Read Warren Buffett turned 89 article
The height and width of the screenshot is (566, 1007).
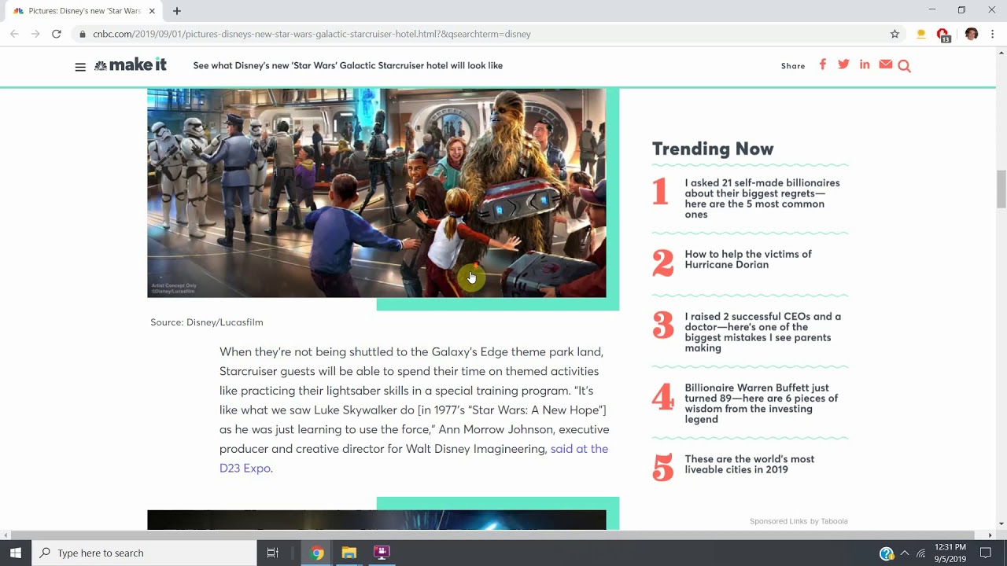(x=761, y=403)
